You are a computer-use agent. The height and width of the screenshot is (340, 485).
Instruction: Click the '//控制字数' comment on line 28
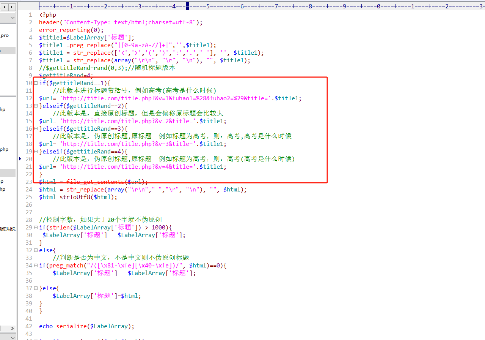(x=100, y=220)
